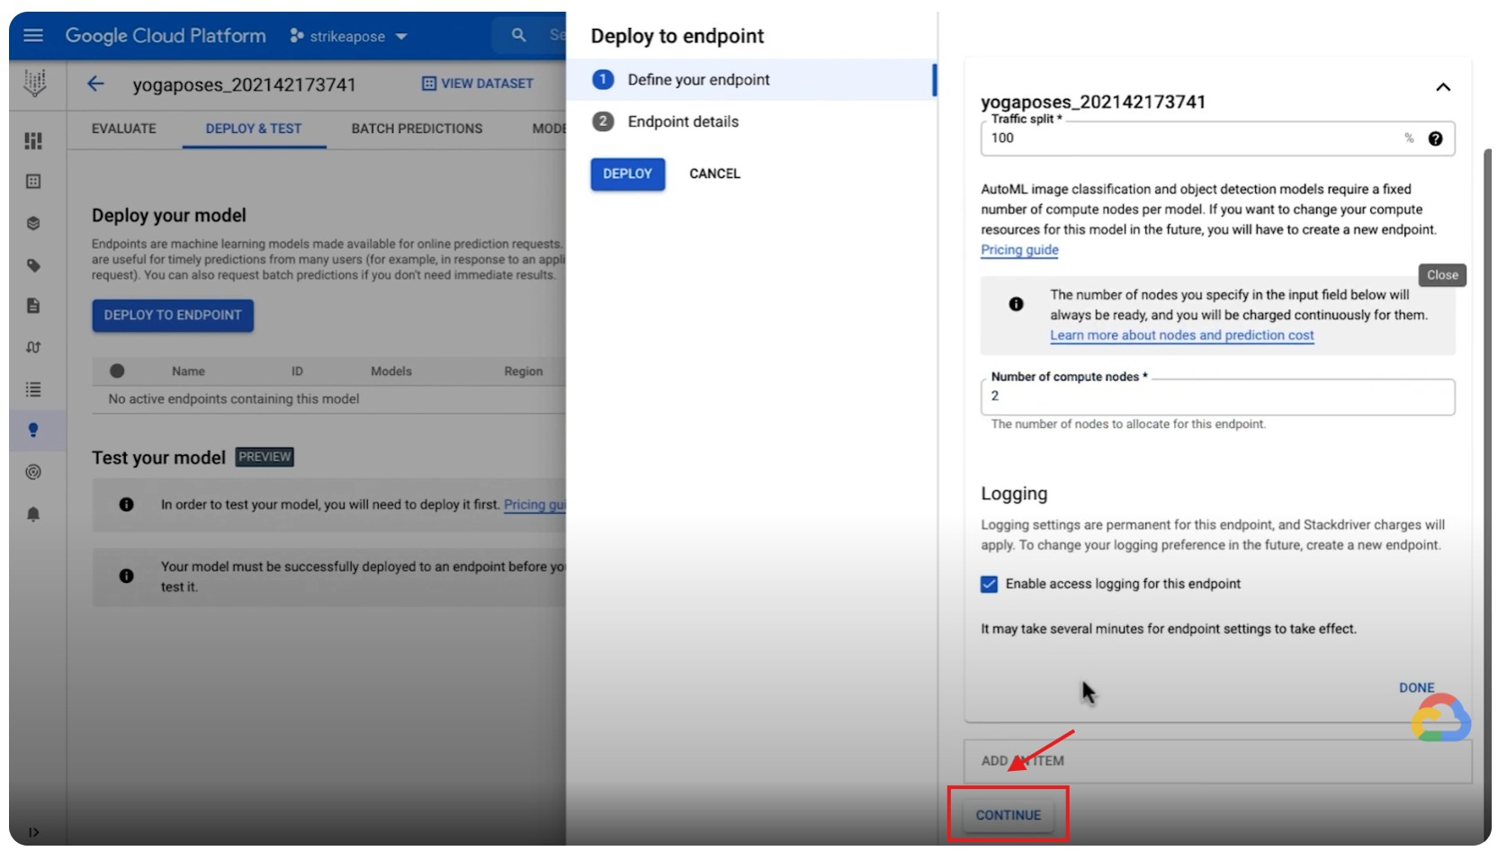Collapse the yogaposes model settings panel
The image size is (1498, 860).
tap(1442, 87)
